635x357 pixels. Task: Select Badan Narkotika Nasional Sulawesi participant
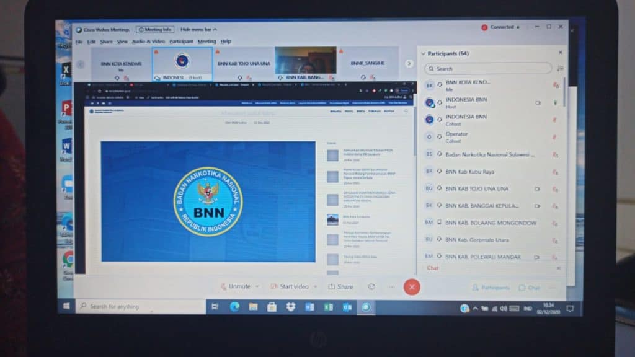[x=492, y=154]
